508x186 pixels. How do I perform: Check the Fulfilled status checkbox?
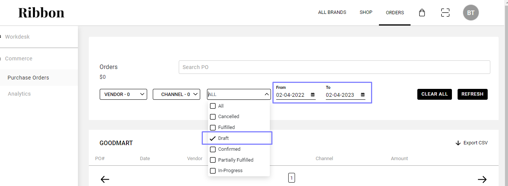click(213, 127)
